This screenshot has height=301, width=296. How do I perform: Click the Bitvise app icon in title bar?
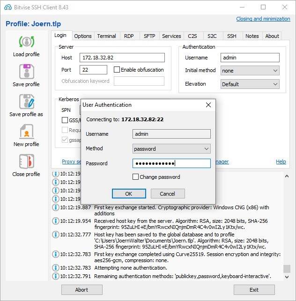click(7, 7)
